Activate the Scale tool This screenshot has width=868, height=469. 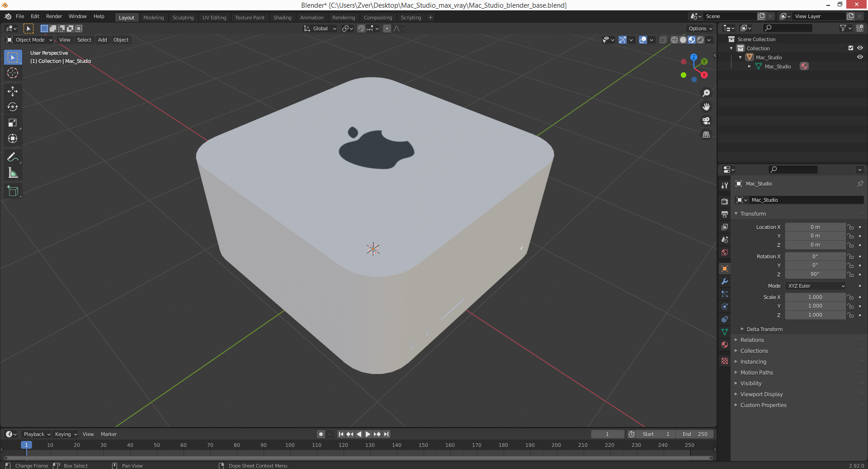[13, 123]
